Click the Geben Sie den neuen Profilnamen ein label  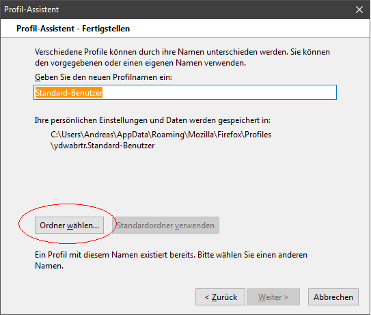coord(103,77)
